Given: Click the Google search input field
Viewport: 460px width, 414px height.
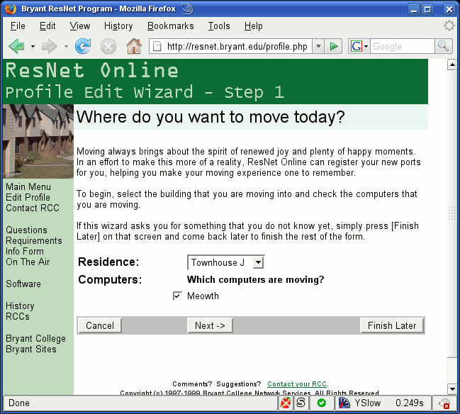Looking at the screenshot, I should coord(402,46).
